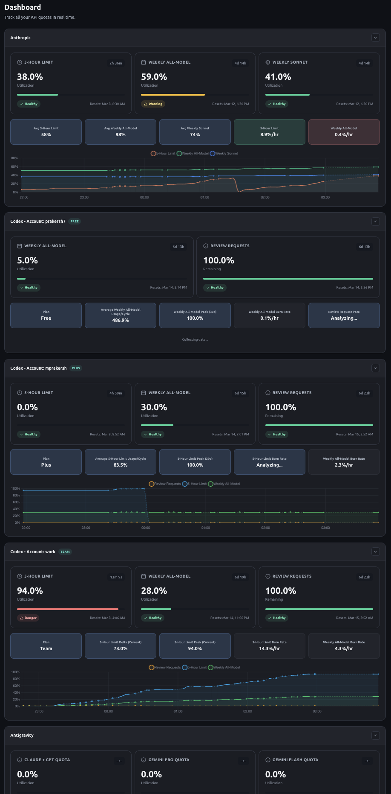Image resolution: width=391 pixels, height=794 pixels.
Task: Collapse the Antigravity section chevron
Action: point(375,735)
